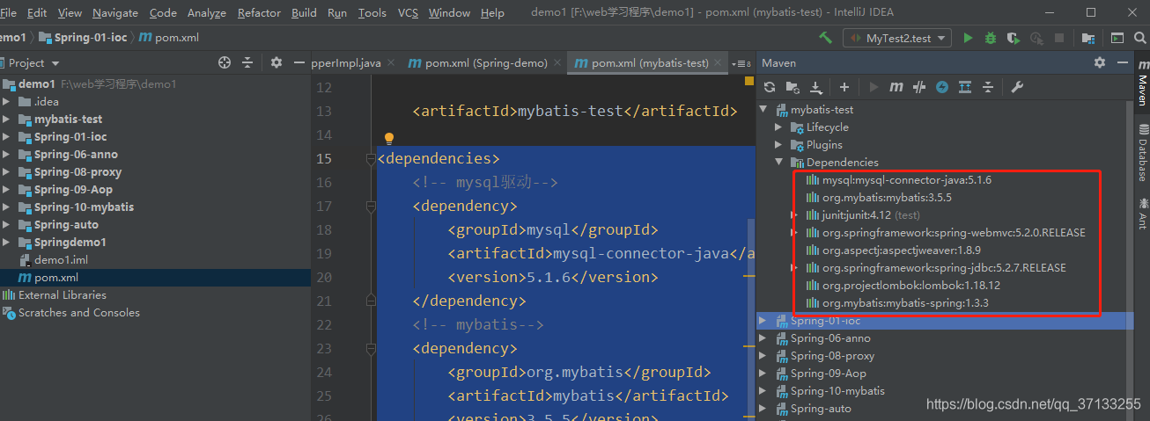The height and width of the screenshot is (421, 1150).
Task: Open Ant tool window side tab
Action: click(1141, 214)
